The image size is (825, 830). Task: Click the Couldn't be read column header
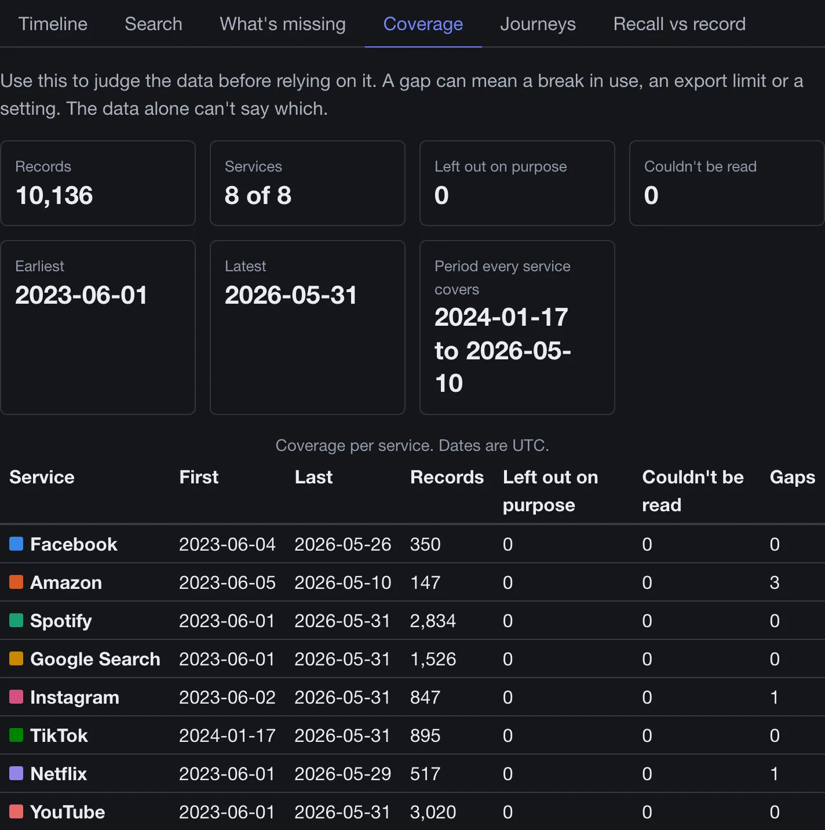point(693,491)
